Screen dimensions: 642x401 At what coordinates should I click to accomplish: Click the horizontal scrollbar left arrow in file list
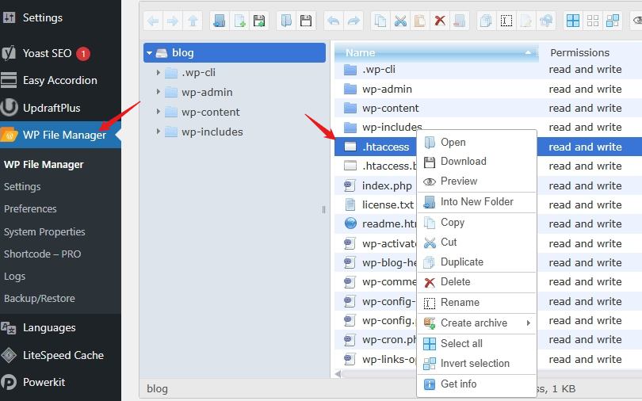[x=338, y=373]
